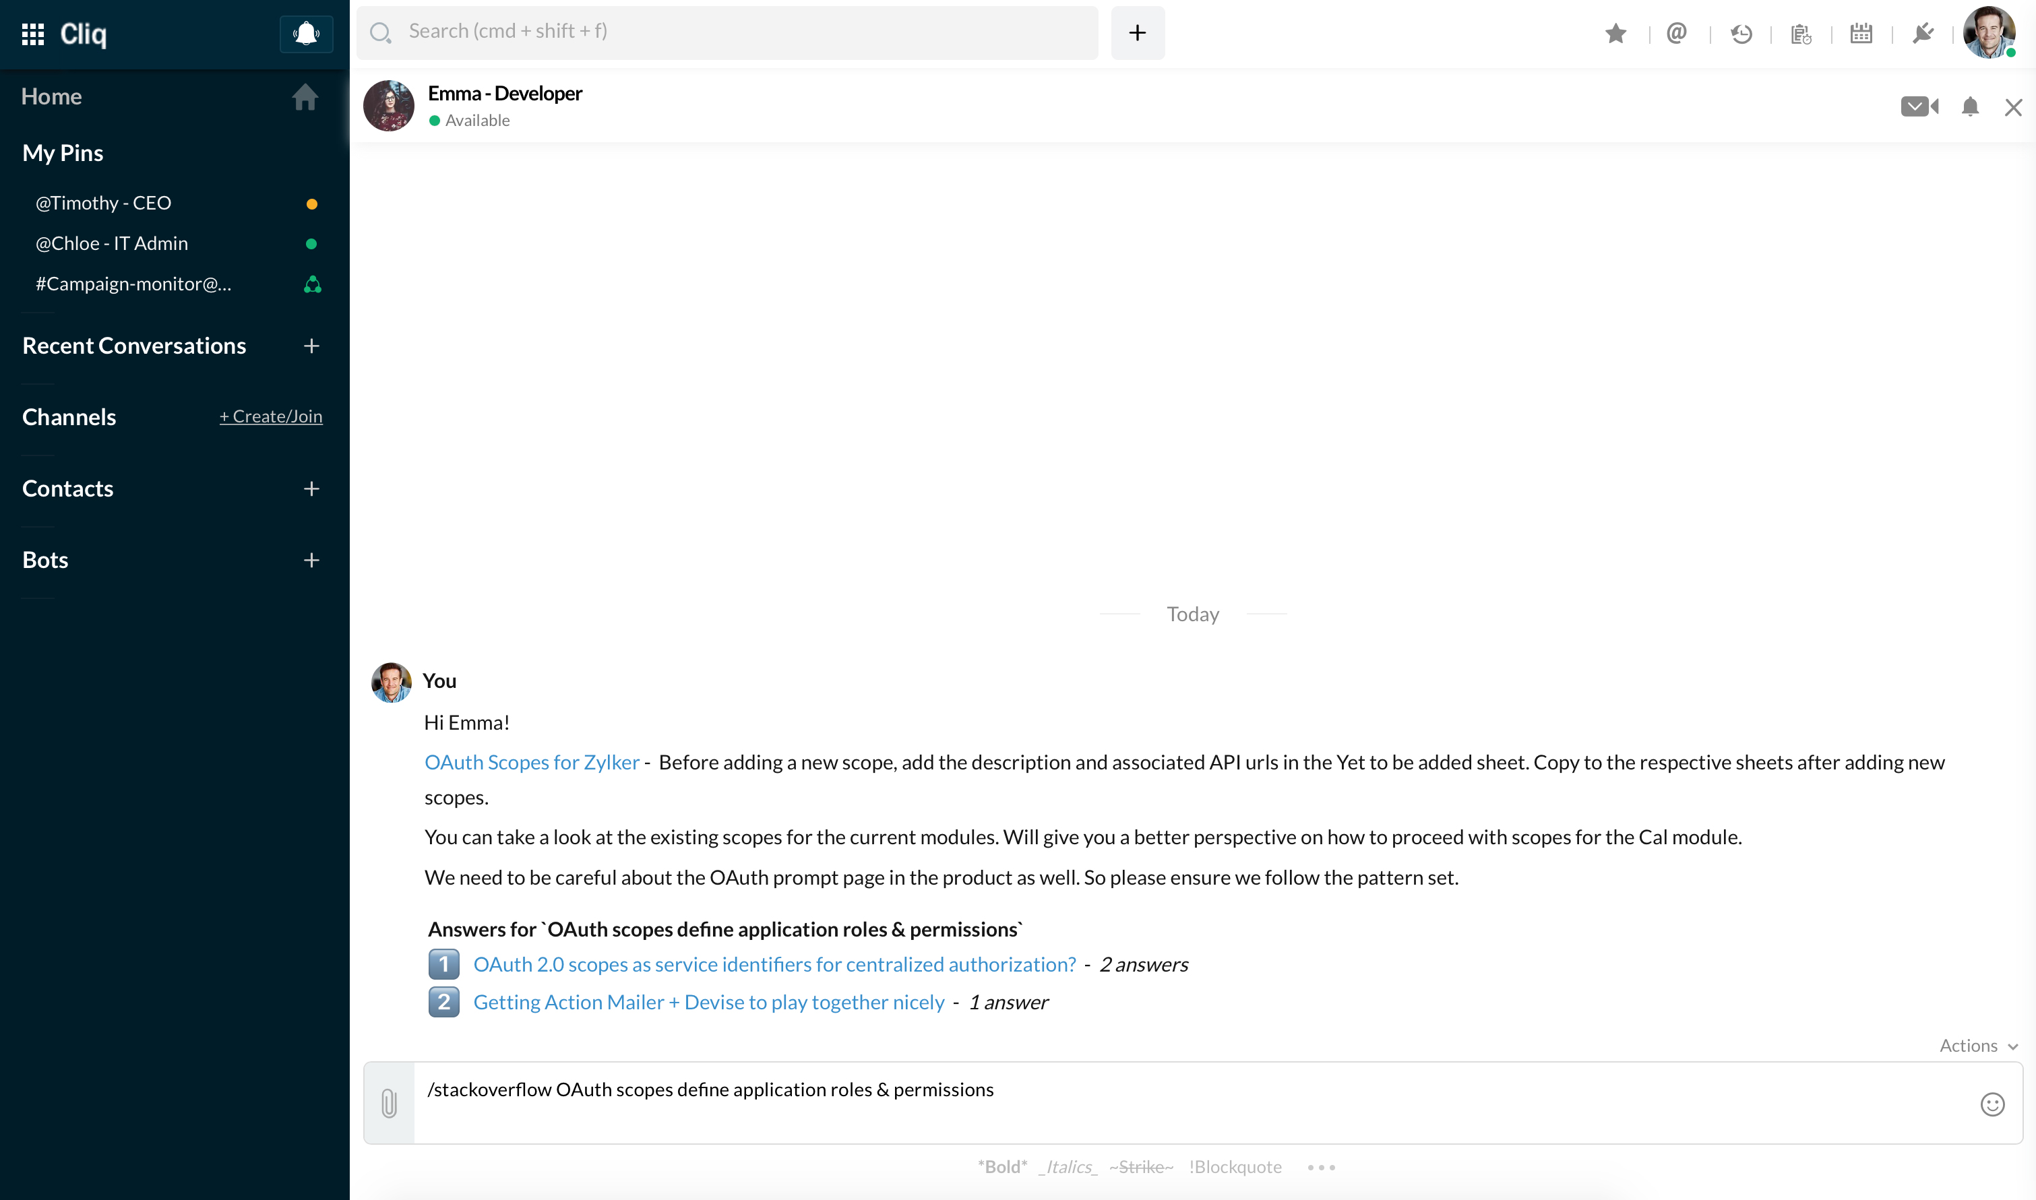The image size is (2036, 1200).
Task: Click the Home house icon
Action: point(305,97)
